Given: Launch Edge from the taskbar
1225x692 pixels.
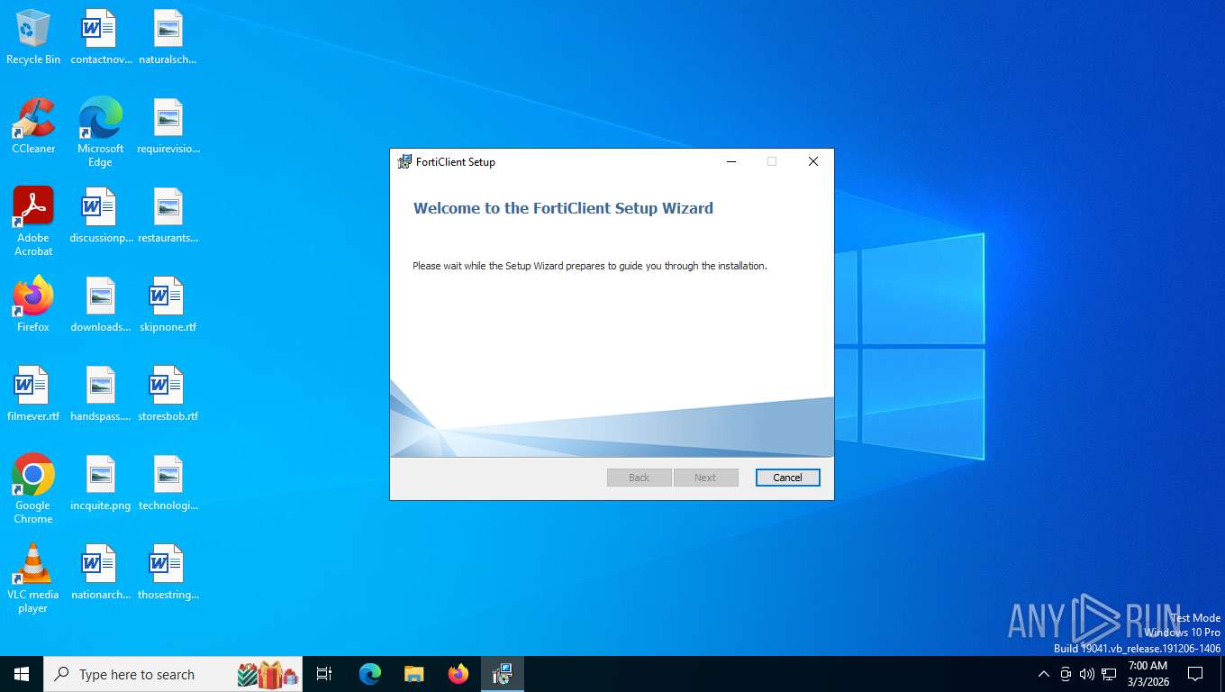Looking at the screenshot, I should click(370, 674).
